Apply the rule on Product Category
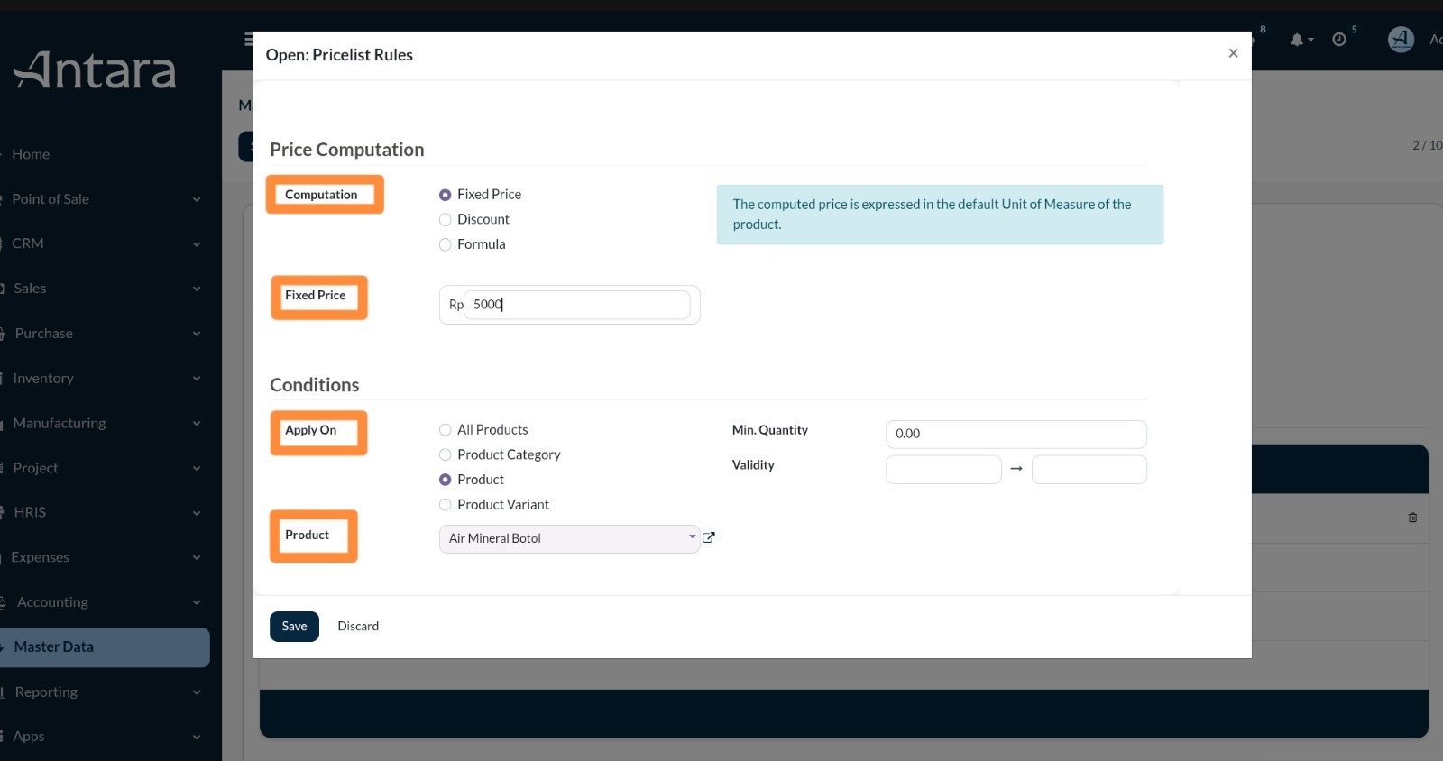This screenshot has width=1443, height=761. coord(445,454)
